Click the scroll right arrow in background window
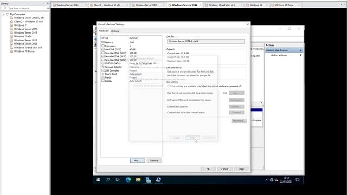347x195 pixels. 261,103
